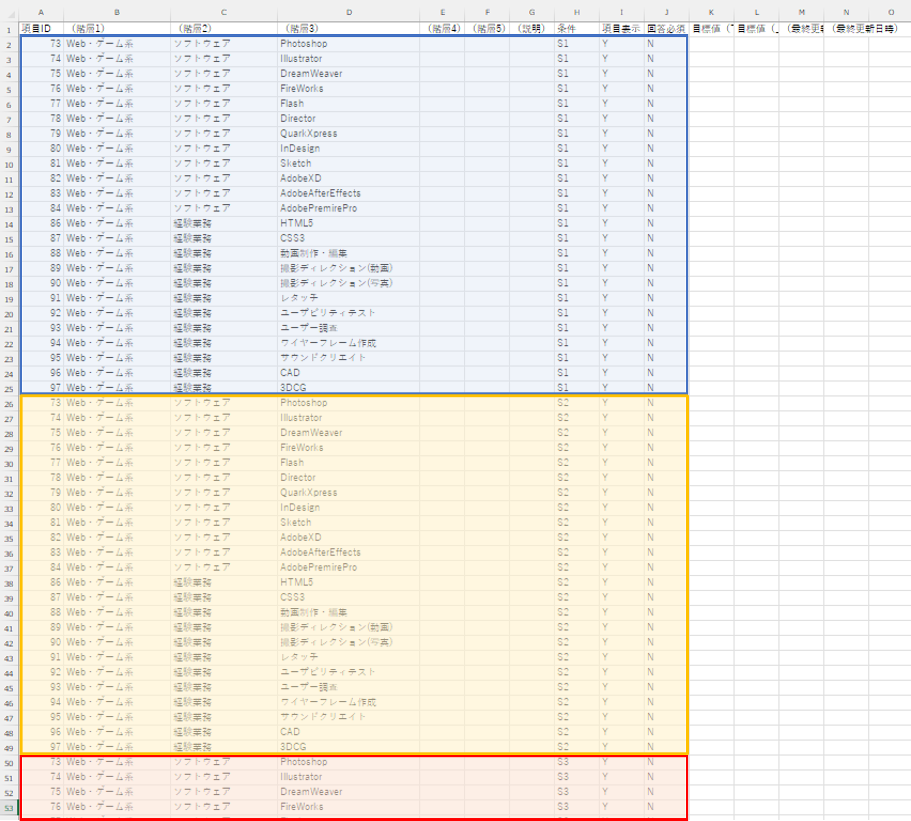Click the ソフトウェア cell in row 8
The width and height of the screenshot is (911, 821).
[x=224, y=133]
